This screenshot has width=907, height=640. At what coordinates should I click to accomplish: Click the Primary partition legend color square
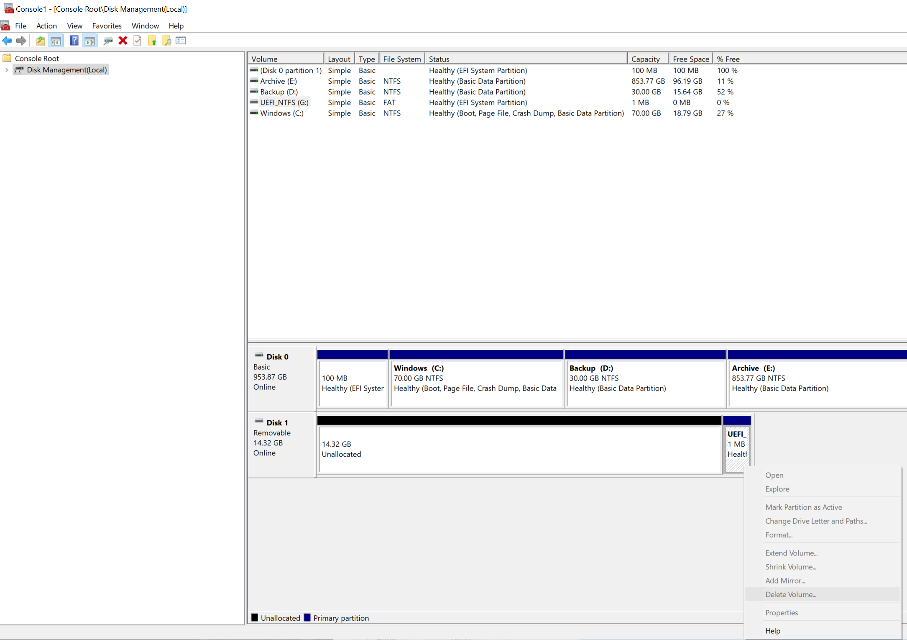coord(308,617)
